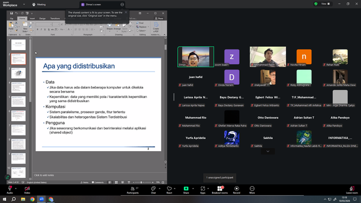Click the zoom baa01 participant avatar

click(232, 56)
